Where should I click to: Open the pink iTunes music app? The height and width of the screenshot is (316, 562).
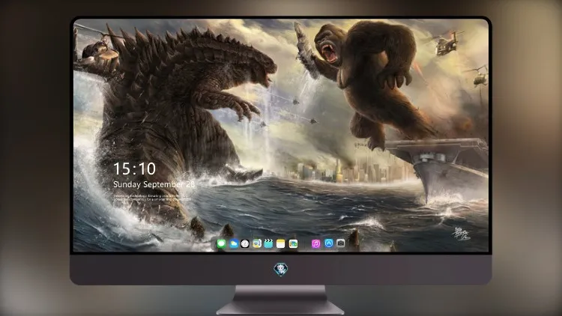click(315, 244)
